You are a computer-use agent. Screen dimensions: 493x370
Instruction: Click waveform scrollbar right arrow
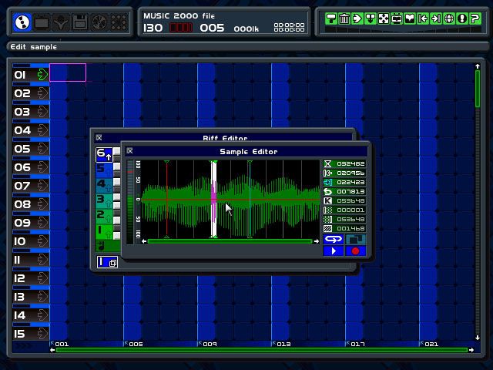316,241
